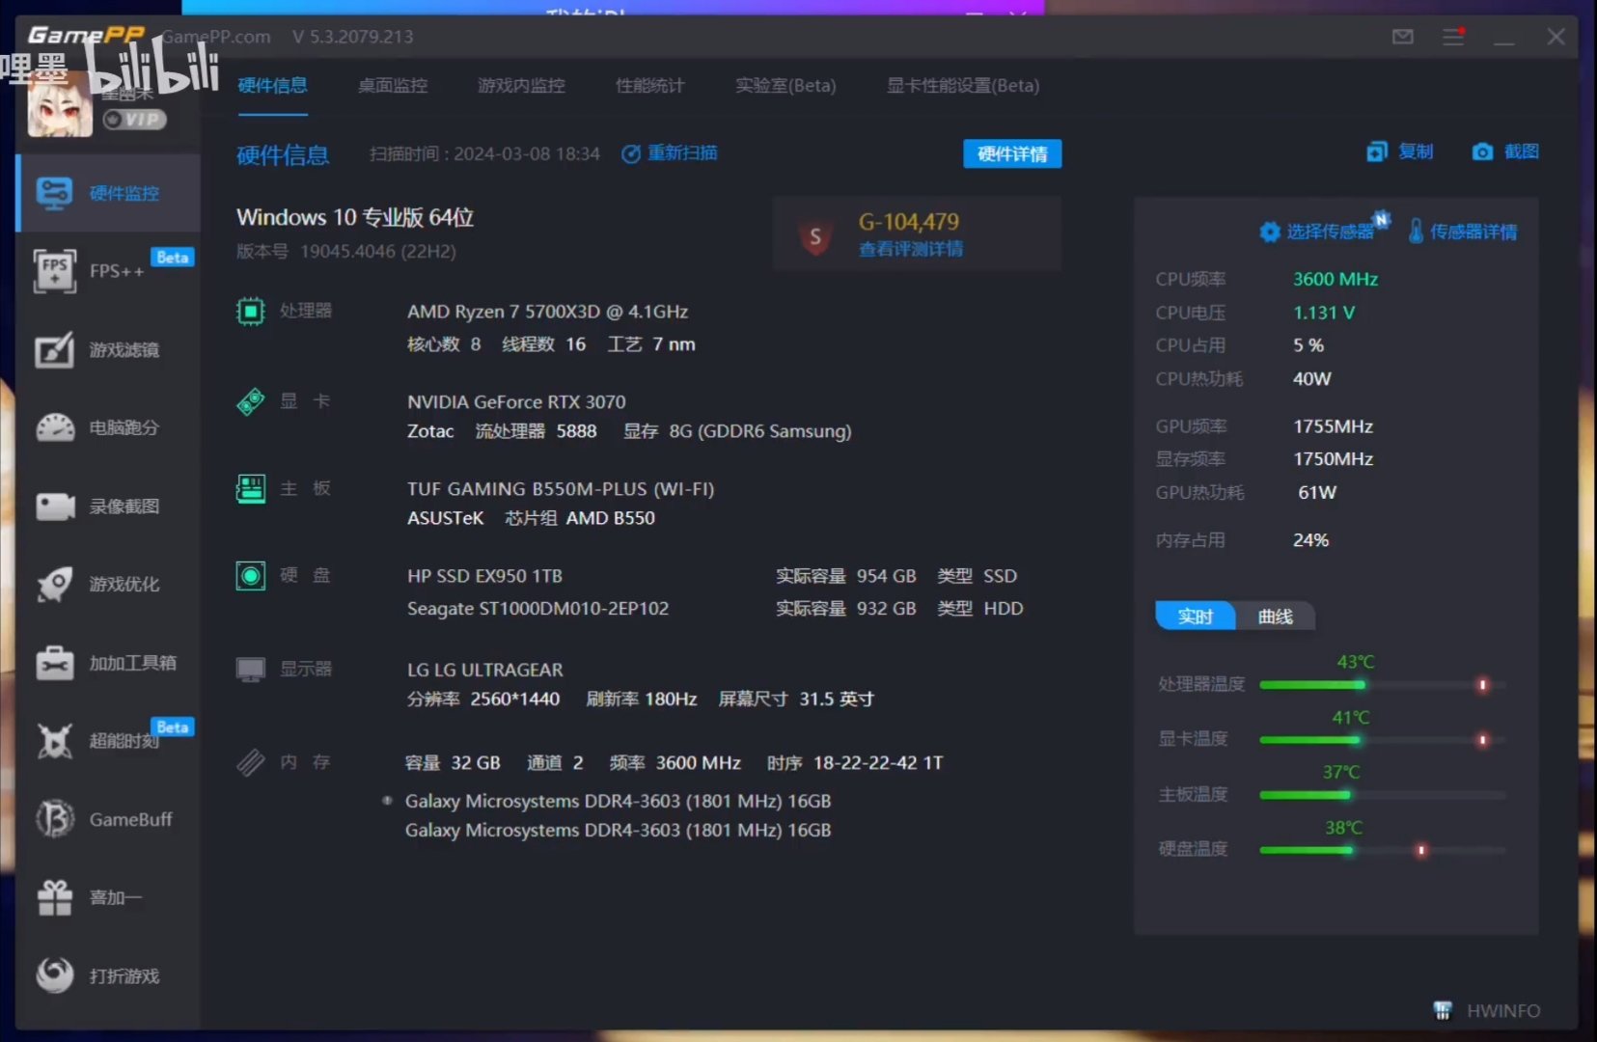Viewport: 1597px width, 1042px height.
Task: Click the 硬盘 disk icon
Action: (x=251, y=576)
